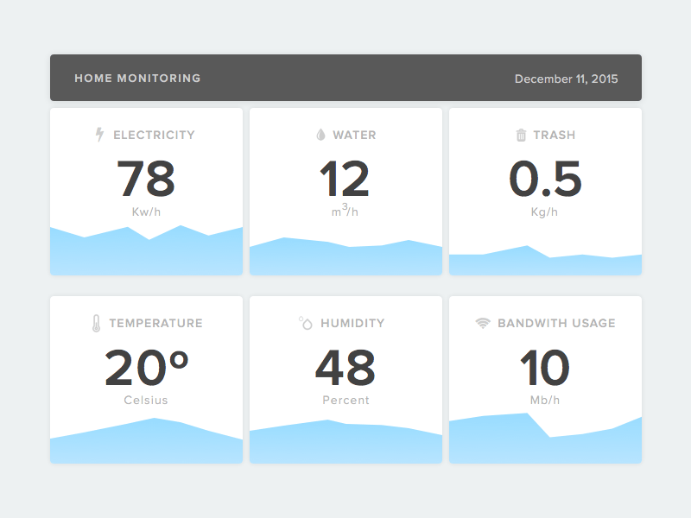
Task: Click the Kg/h unit label
Action: [x=544, y=212]
